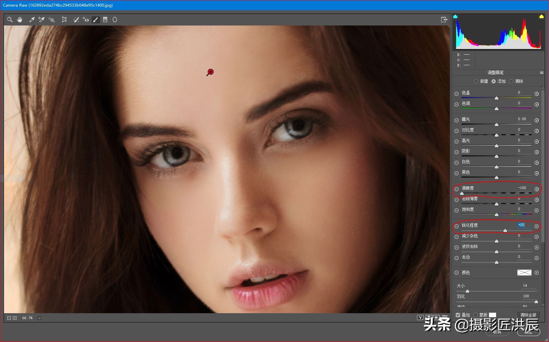
Task: Decrease 黑色 with its minus button
Action: (x=456, y=173)
